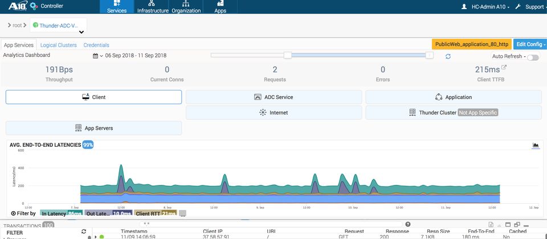Screen dimensions: 547x239
Task: Open the date range picker dropdown
Action: 98,56
